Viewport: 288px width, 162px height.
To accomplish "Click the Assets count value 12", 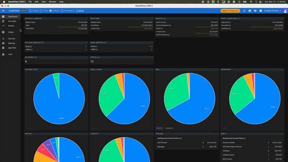I will tap(92, 62).
